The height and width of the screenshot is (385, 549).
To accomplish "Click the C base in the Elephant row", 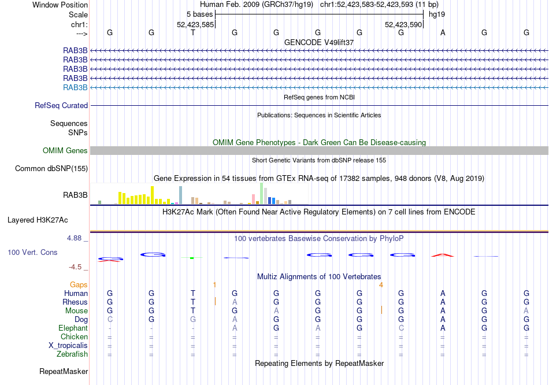I will click(401, 328).
